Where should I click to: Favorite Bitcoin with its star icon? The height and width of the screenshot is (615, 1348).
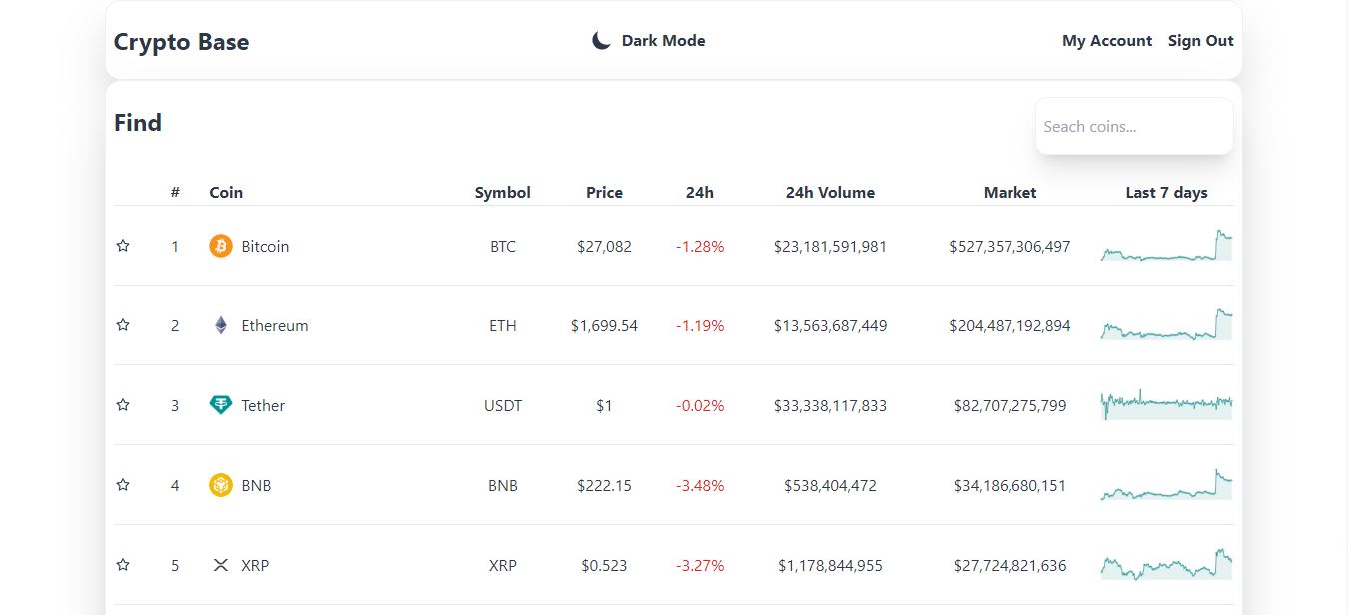pos(123,246)
